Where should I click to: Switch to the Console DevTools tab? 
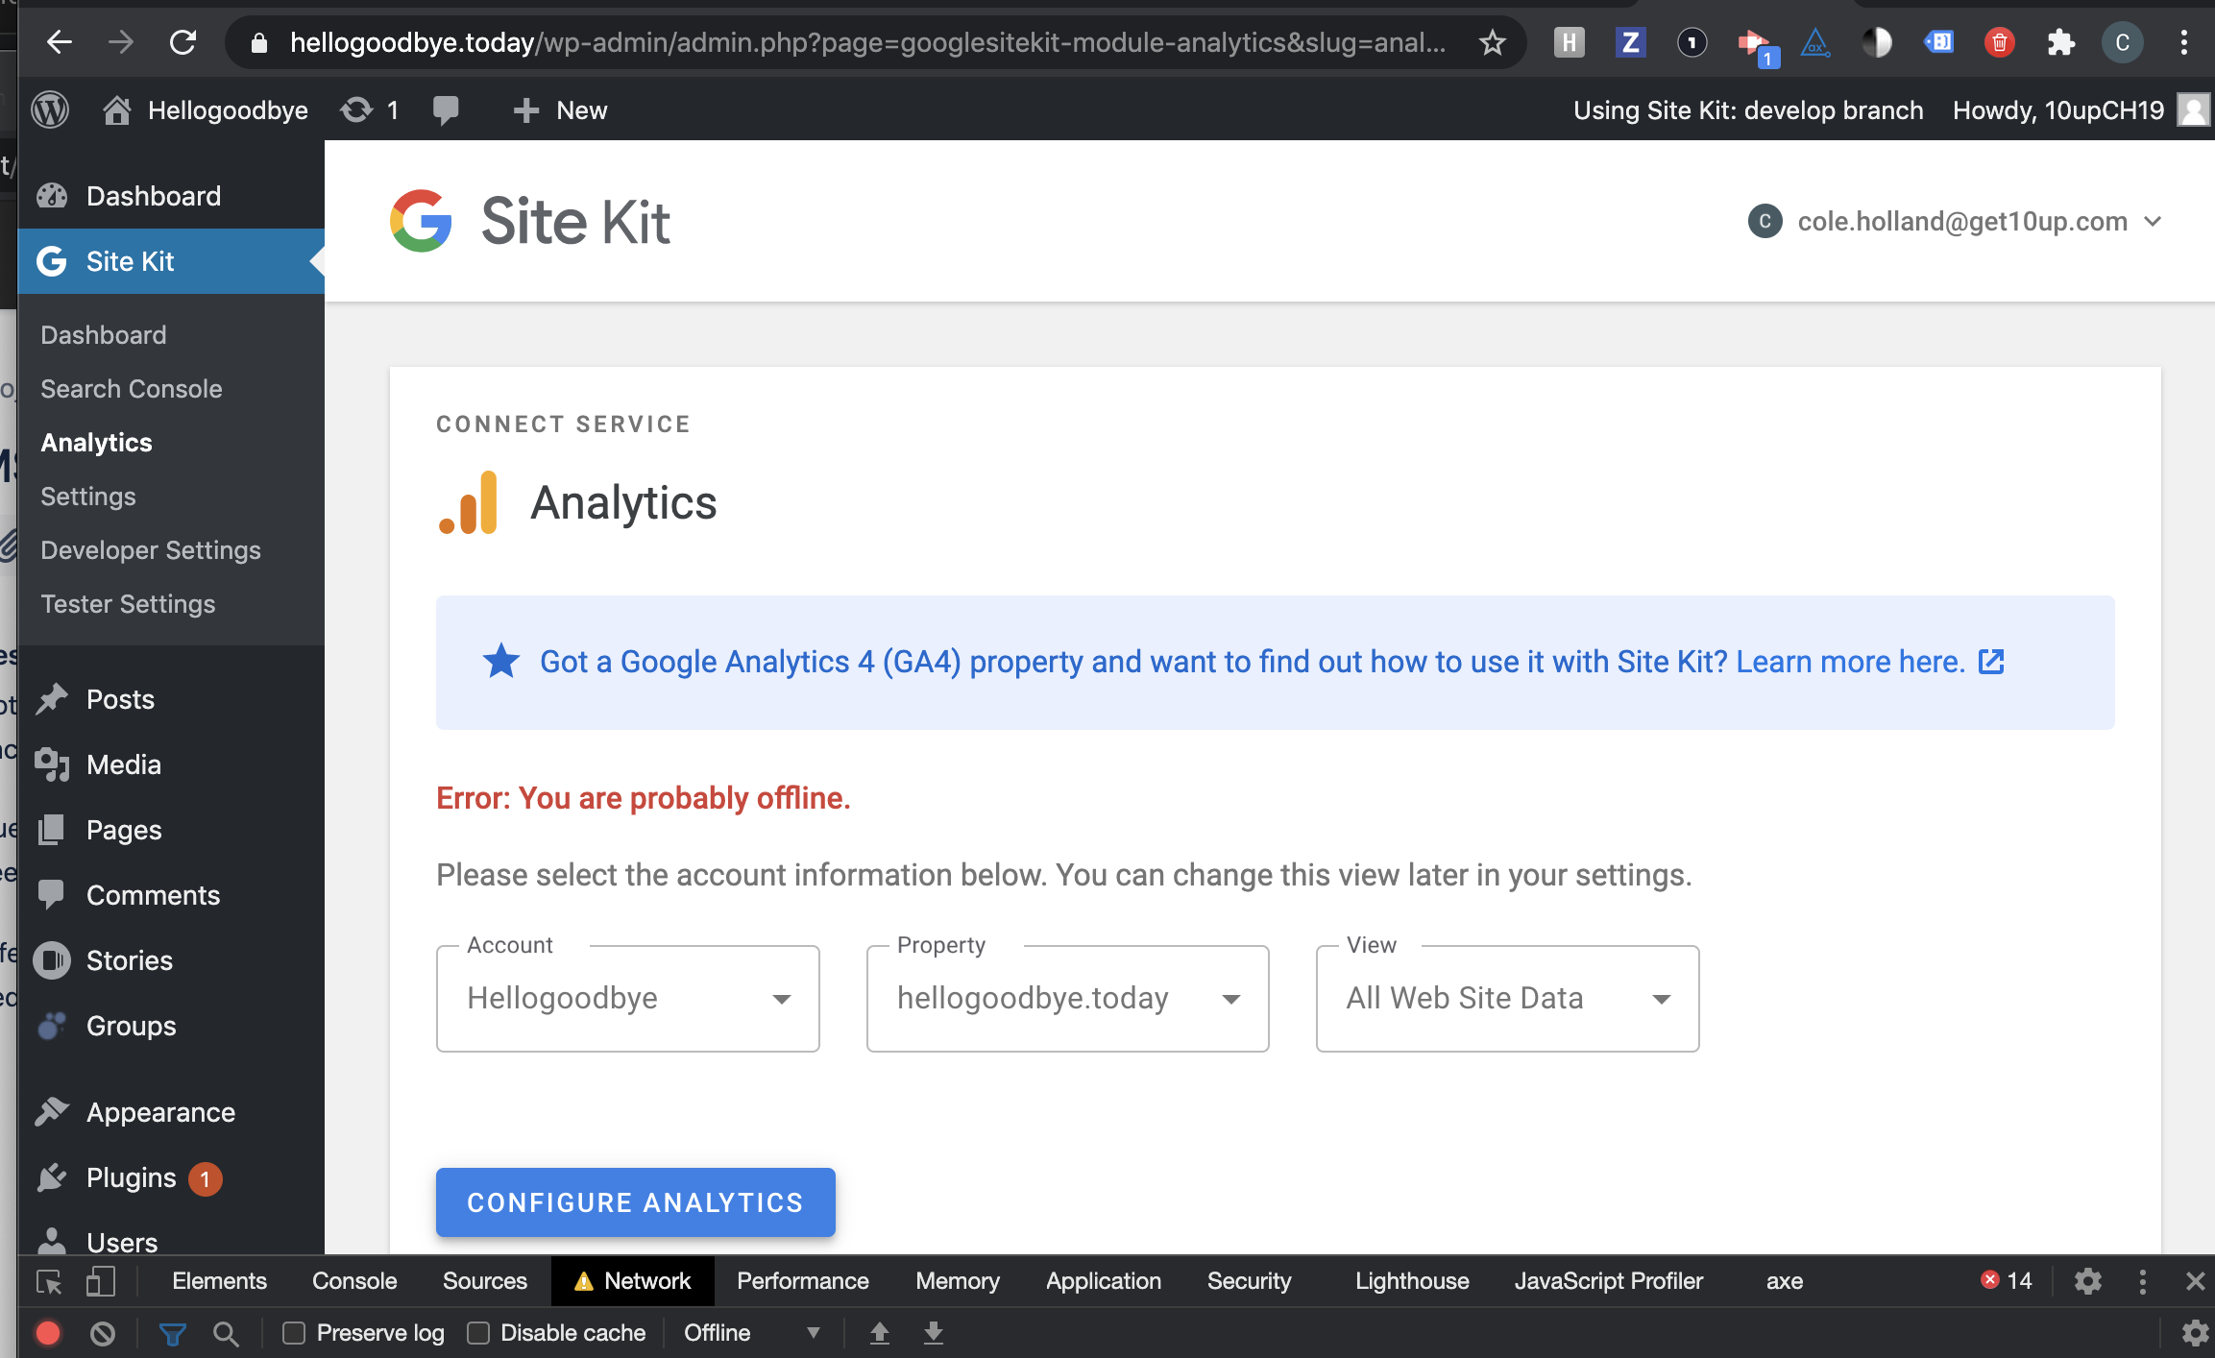pos(354,1281)
